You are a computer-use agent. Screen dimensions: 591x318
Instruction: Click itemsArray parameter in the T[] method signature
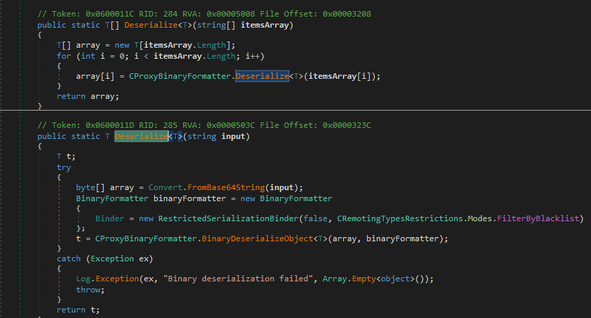[x=265, y=25]
